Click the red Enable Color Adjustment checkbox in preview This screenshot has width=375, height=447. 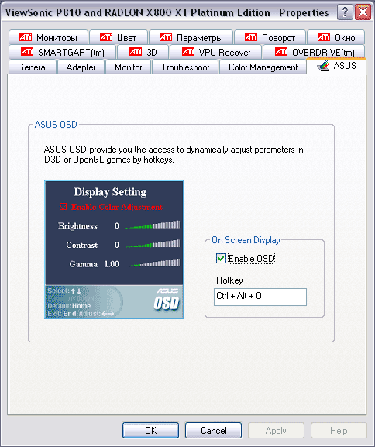[63, 207]
